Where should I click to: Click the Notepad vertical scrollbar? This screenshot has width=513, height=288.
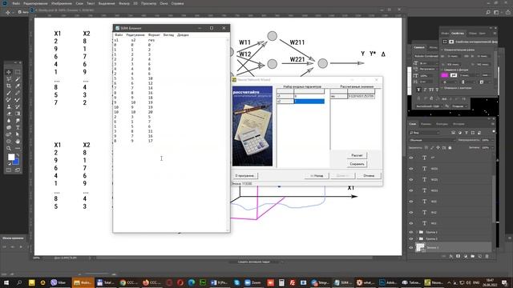tap(228, 134)
